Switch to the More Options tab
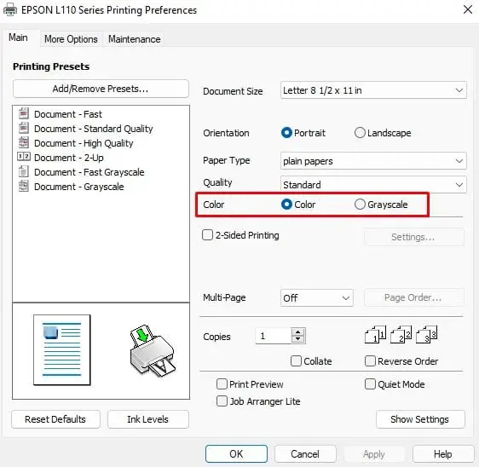The image size is (479, 467). [72, 39]
